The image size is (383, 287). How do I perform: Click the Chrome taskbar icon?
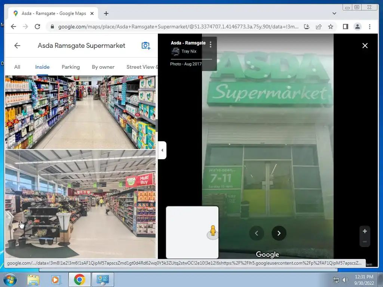coord(80,280)
